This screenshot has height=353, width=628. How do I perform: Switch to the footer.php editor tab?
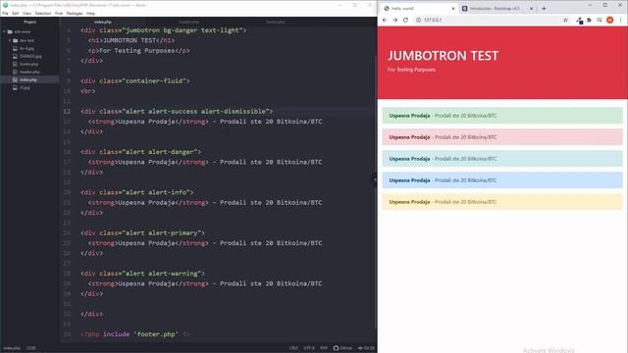click(x=276, y=22)
